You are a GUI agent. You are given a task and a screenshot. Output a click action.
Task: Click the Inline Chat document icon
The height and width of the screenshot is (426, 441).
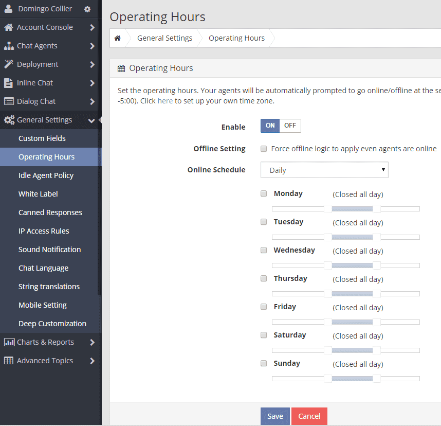pyautogui.click(x=9, y=83)
